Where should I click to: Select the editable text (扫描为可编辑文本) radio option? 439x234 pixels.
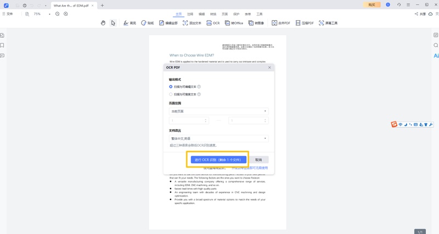tap(171, 87)
